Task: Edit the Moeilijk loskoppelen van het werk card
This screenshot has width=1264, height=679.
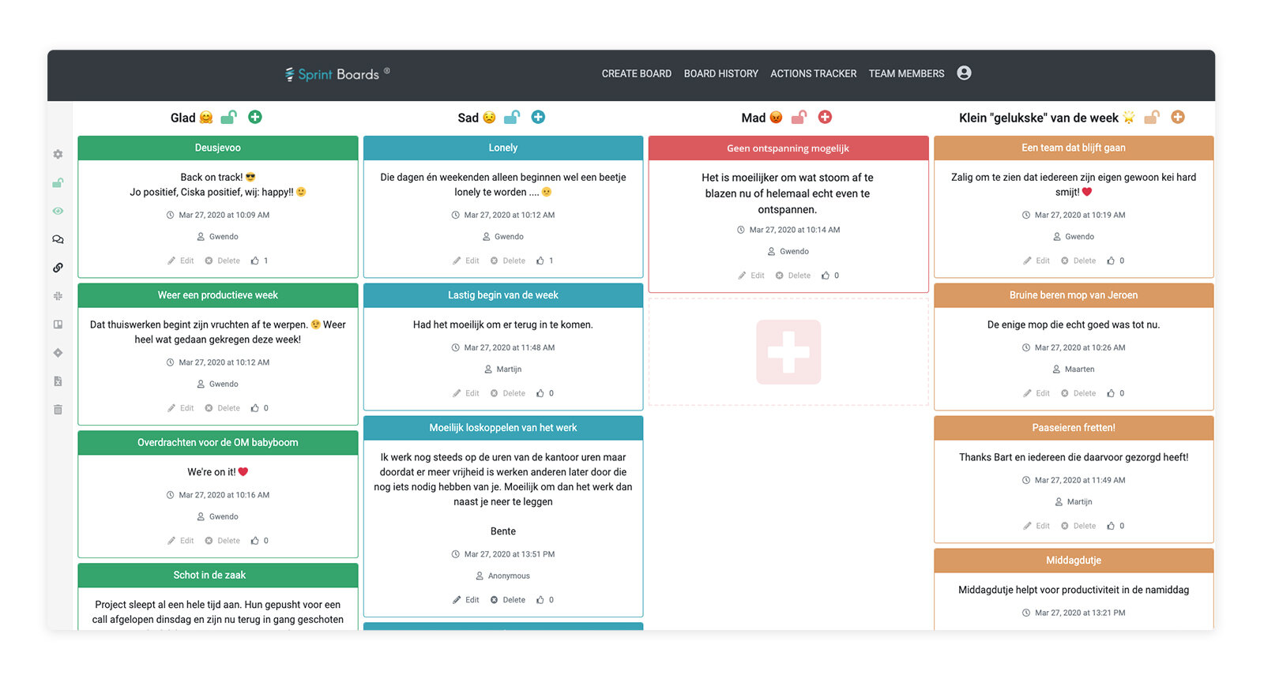Action: pos(465,600)
